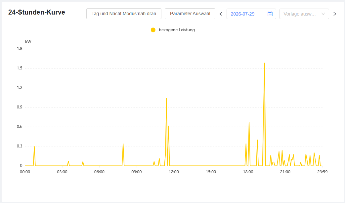Click the kW axis unit label
345x203 pixels.
tap(28, 42)
